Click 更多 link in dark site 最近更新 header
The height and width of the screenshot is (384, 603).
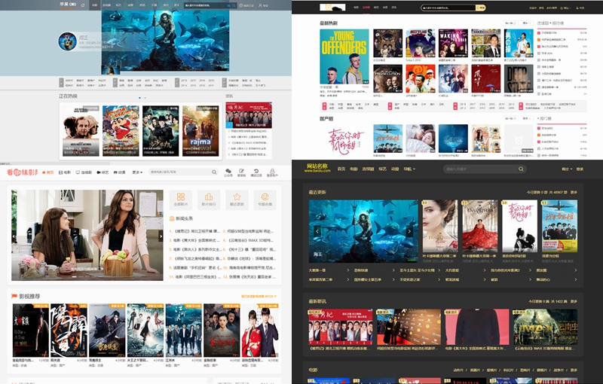pos(574,192)
